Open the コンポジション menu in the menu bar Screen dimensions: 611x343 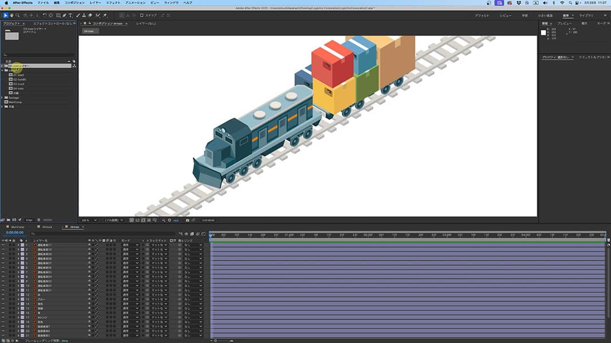click(74, 3)
